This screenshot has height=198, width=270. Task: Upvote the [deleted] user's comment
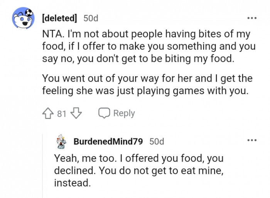48,113
